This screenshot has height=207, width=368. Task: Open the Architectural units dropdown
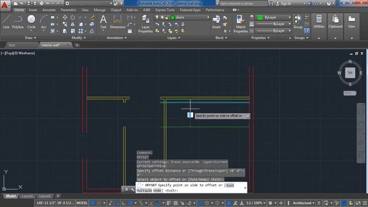[303, 203]
